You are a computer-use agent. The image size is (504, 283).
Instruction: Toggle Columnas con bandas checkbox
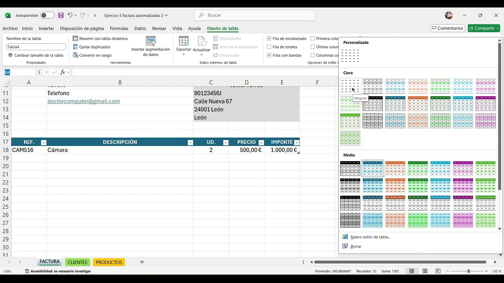click(313, 55)
